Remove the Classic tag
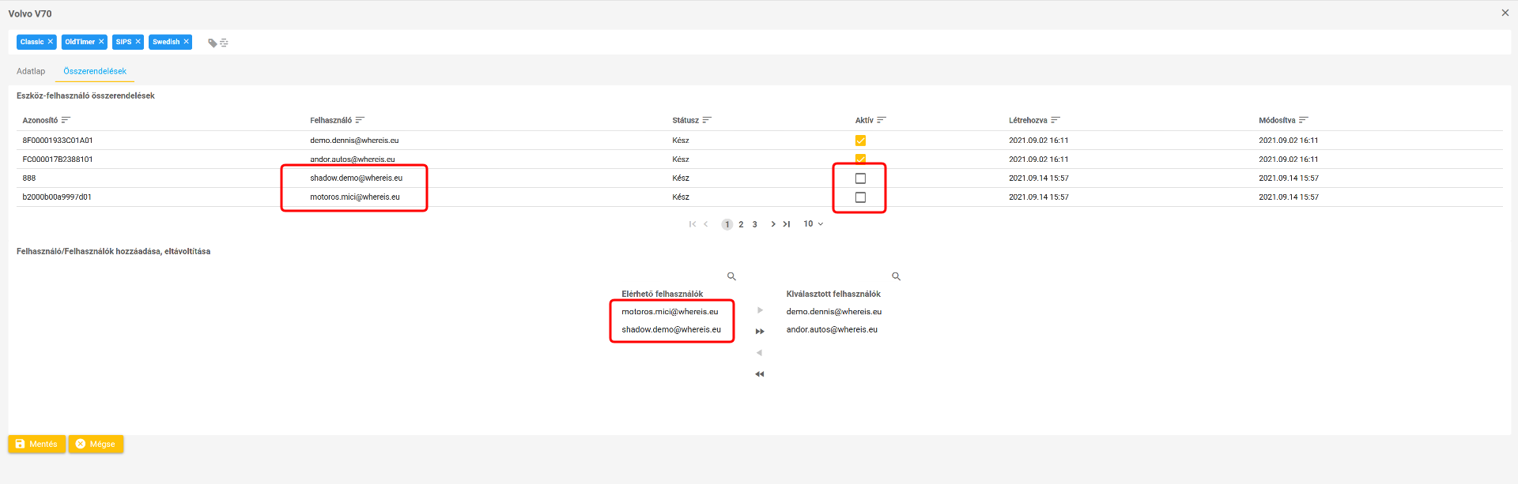Image resolution: width=1518 pixels, height=484 pixels. click(x=50, y=42)
